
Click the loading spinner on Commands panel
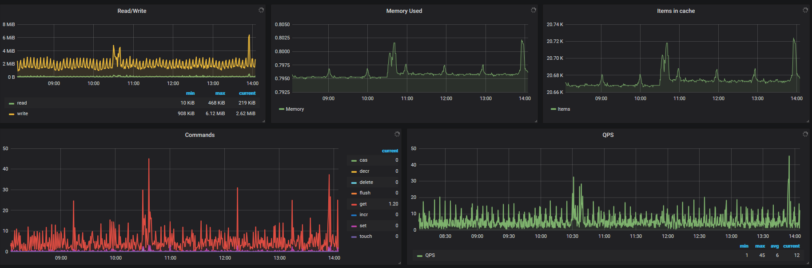[x=397, y=134]
